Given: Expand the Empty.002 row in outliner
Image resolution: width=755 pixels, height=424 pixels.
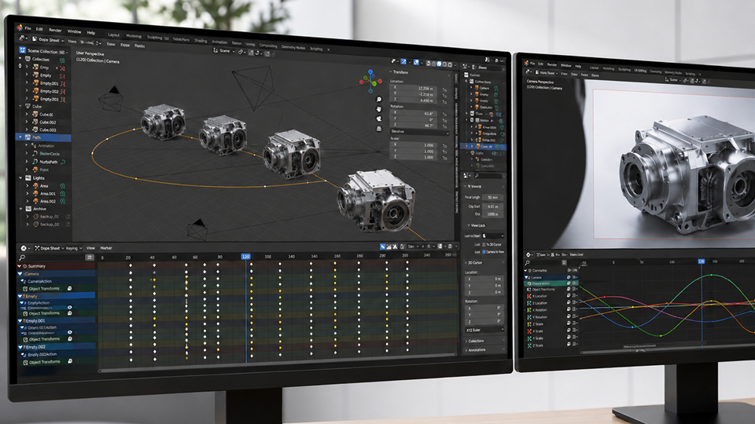Looking at the screenshot, I should tap(27, 91).
